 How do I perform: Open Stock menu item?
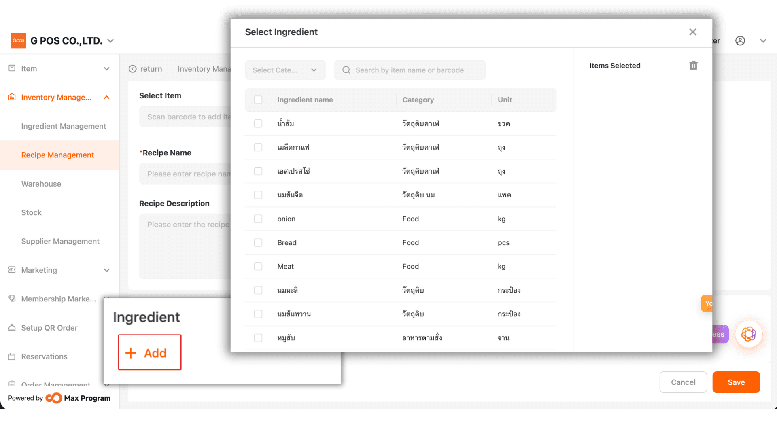[x=32, y=212]
